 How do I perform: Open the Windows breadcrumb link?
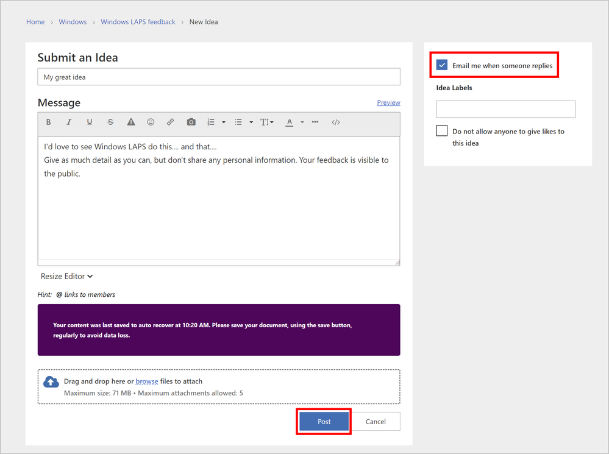73,22
